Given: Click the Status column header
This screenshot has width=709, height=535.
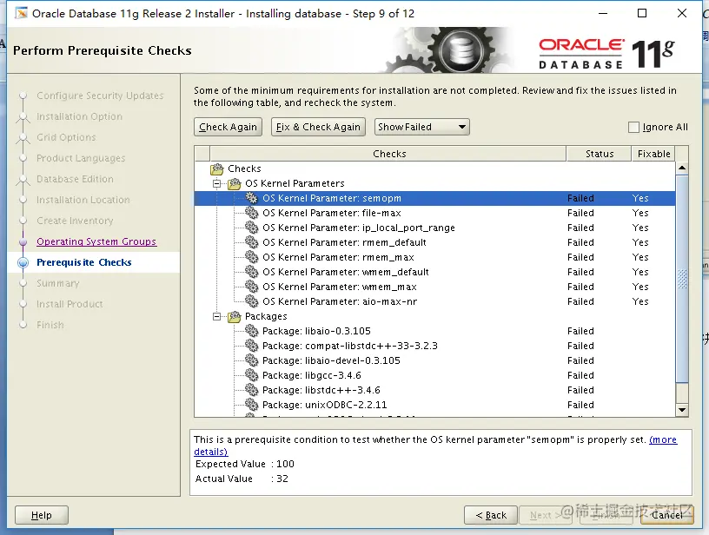Looking at the screenshot, I should point(600,154).
